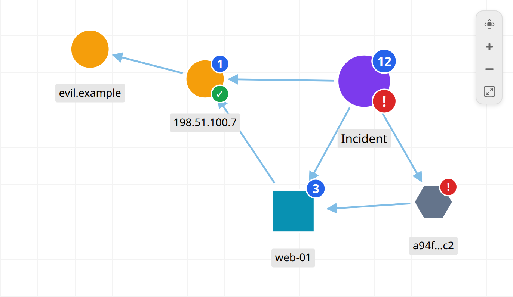513x297 pixels.
Task: Click the green checkmark badge on 198.51.100.7
Action: point(220,94)
